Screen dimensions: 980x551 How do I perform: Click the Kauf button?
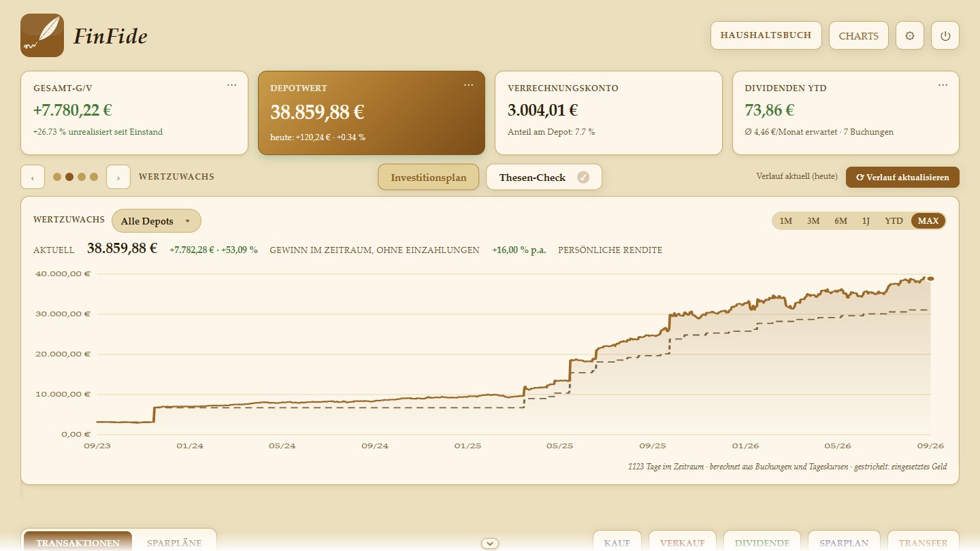[617, 542]
